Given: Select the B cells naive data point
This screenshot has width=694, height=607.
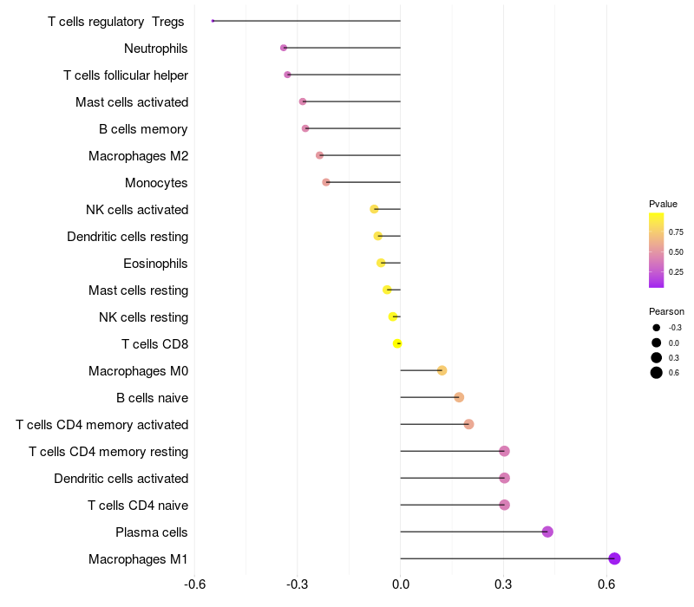Looking at the screenshot, I should pyautogui.click(x=459, y=397).
